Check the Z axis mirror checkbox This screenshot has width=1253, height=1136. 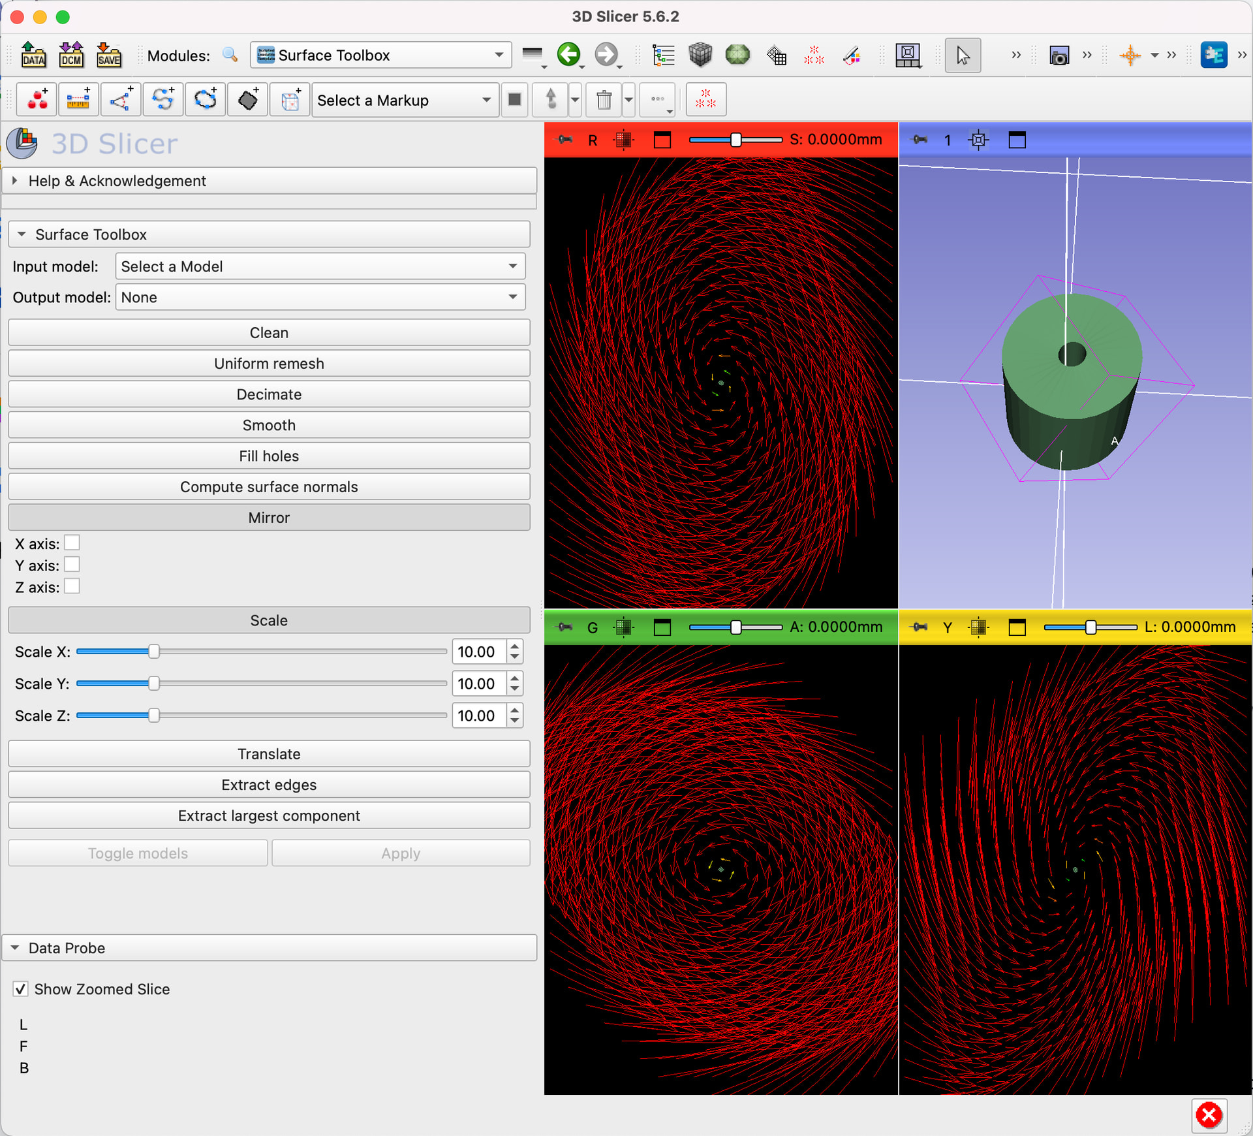pyautogui.click(x=72, y=586)
